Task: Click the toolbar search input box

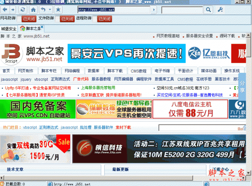Action: 182,10
